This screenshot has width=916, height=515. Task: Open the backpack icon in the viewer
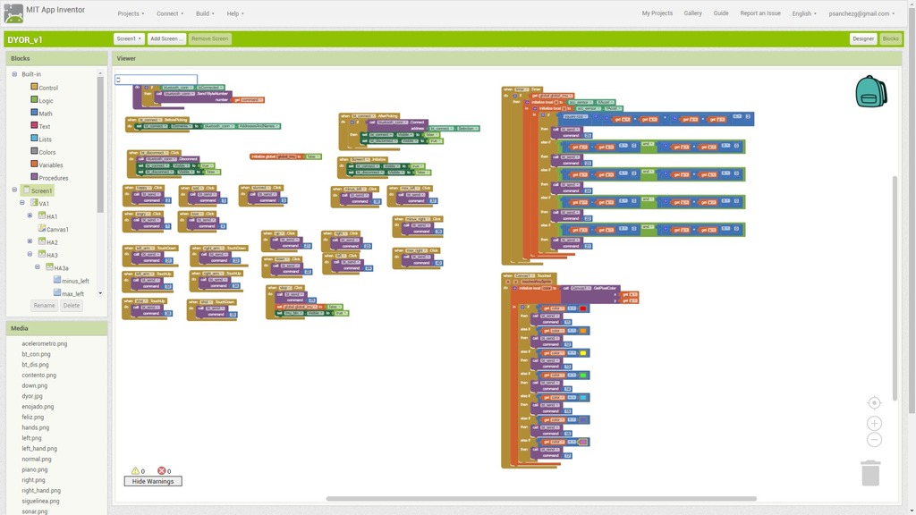point(871,92)
